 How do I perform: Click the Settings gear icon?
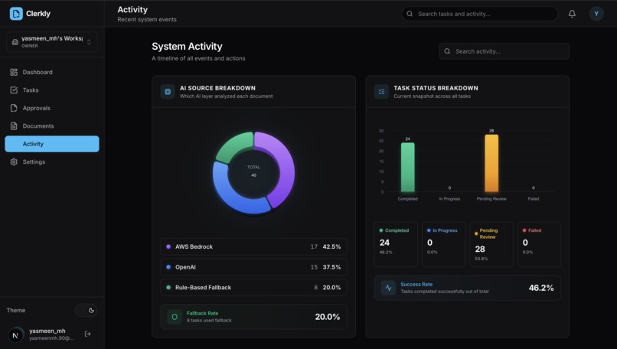pos(14,161)
